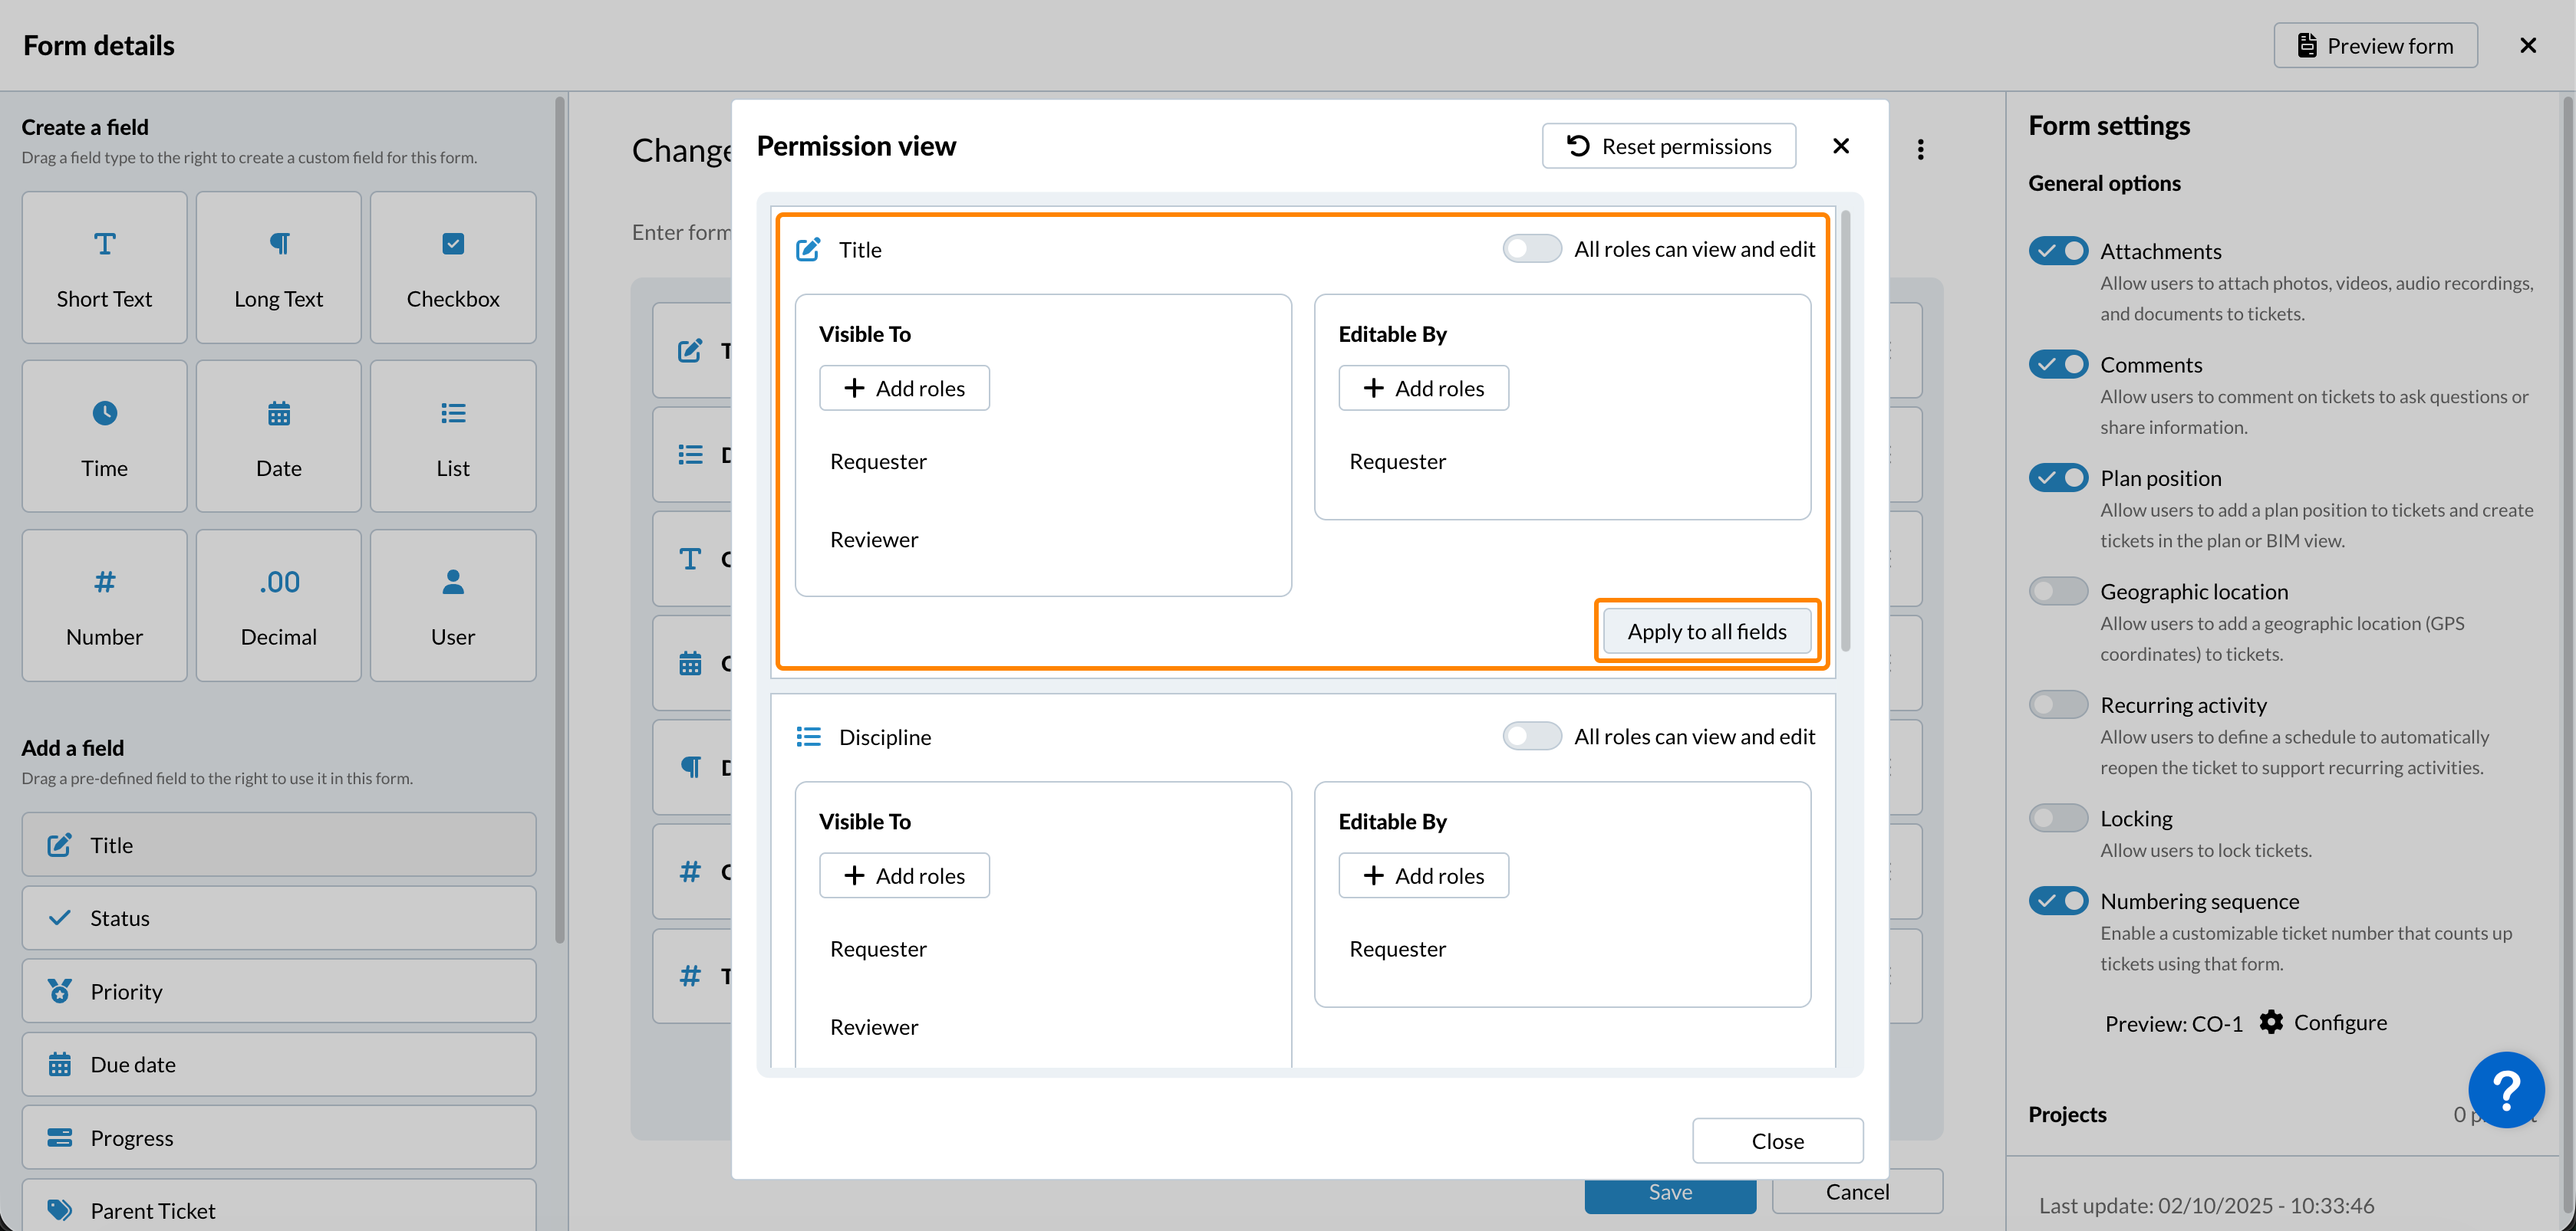This screenshot has width=2576, height=1231.
Task: Open the three-dot options menu
Action: [1920, 150]
